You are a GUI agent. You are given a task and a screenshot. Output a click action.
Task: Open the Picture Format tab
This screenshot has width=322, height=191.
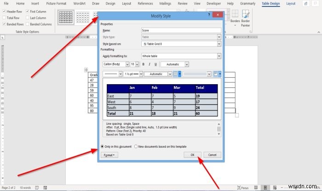click(x=56, y=4)
